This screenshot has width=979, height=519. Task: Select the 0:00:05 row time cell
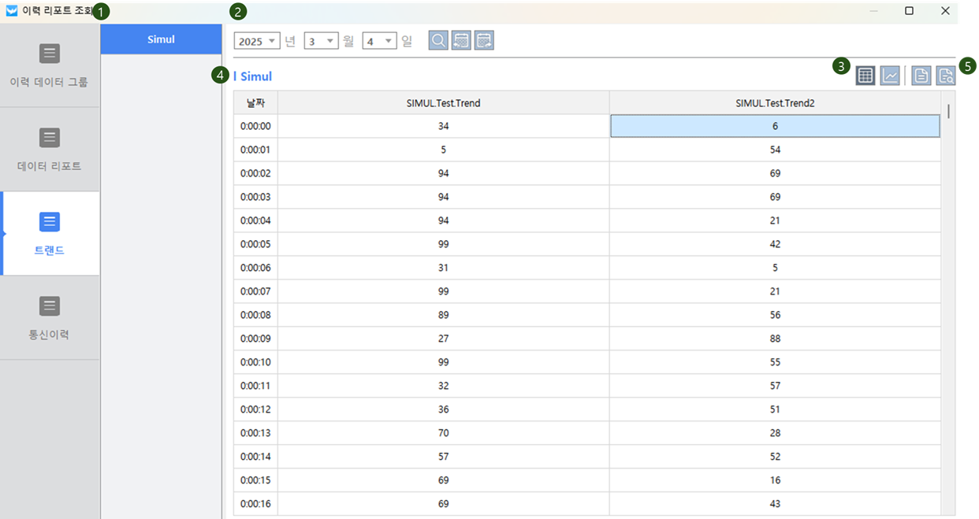[x=255, y=244]
